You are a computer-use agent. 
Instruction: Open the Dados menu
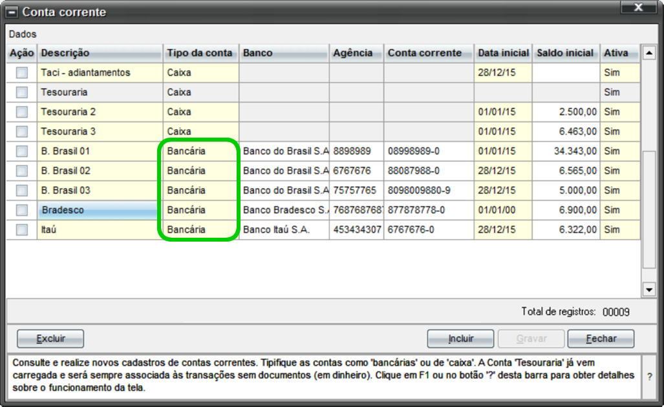(23, 34)
